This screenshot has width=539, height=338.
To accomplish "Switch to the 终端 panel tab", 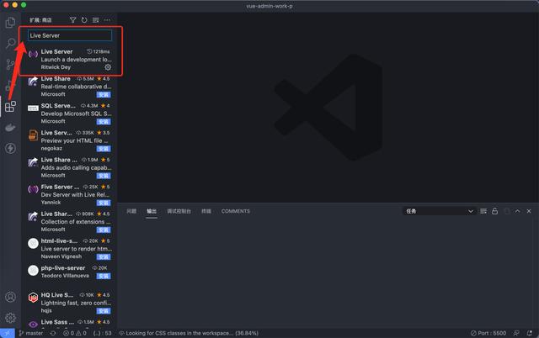I will (x=205, y=211).
